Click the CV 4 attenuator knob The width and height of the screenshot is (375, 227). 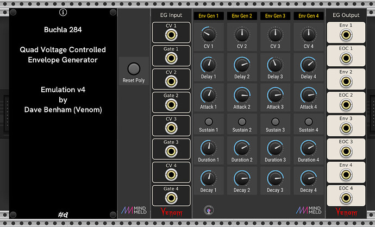click(x=309, y=34)
